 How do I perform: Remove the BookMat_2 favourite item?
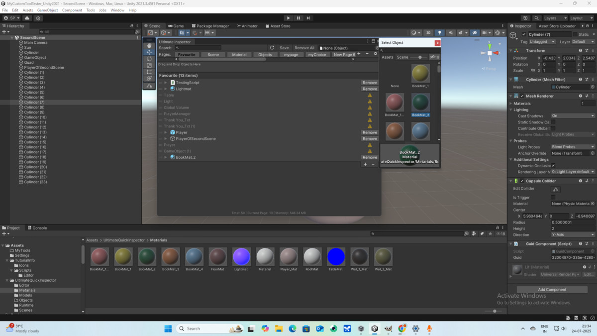pos(370,157)
